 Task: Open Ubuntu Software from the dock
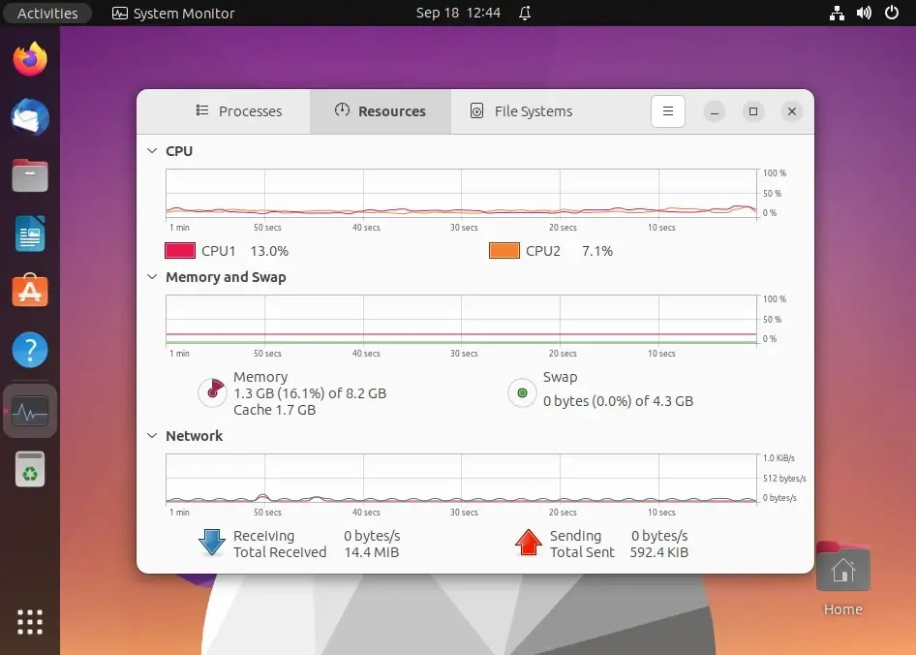30,292
